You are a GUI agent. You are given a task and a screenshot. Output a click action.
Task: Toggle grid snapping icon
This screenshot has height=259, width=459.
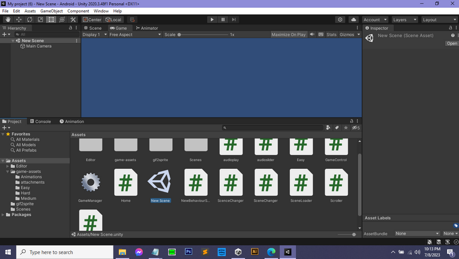[132, 20]
